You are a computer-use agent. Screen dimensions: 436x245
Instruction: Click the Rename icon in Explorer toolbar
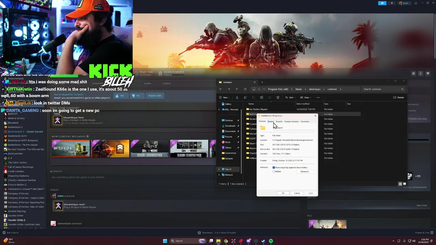click(x=262, y=97)
